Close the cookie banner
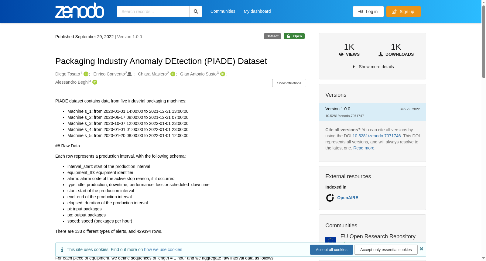Screen dimensions: 486x261 pyautogui.click(x=421, y=249)
